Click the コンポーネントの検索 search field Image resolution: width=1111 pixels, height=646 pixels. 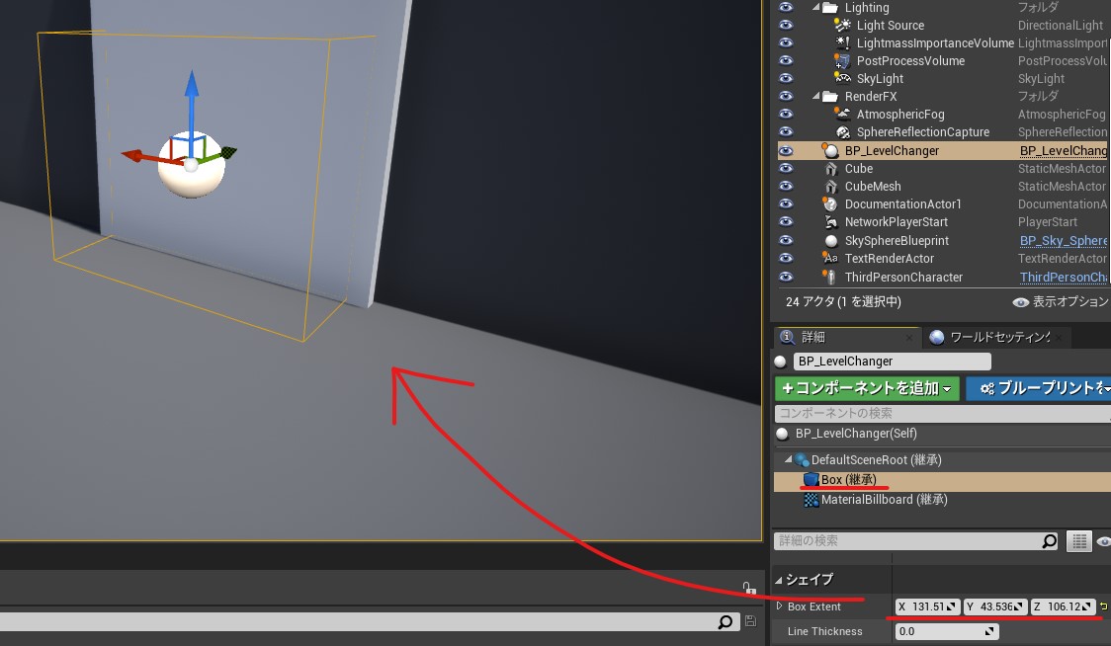point(942,413)
